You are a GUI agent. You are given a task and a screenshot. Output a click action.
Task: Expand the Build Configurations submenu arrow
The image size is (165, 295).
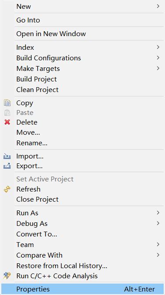point(158,58)
